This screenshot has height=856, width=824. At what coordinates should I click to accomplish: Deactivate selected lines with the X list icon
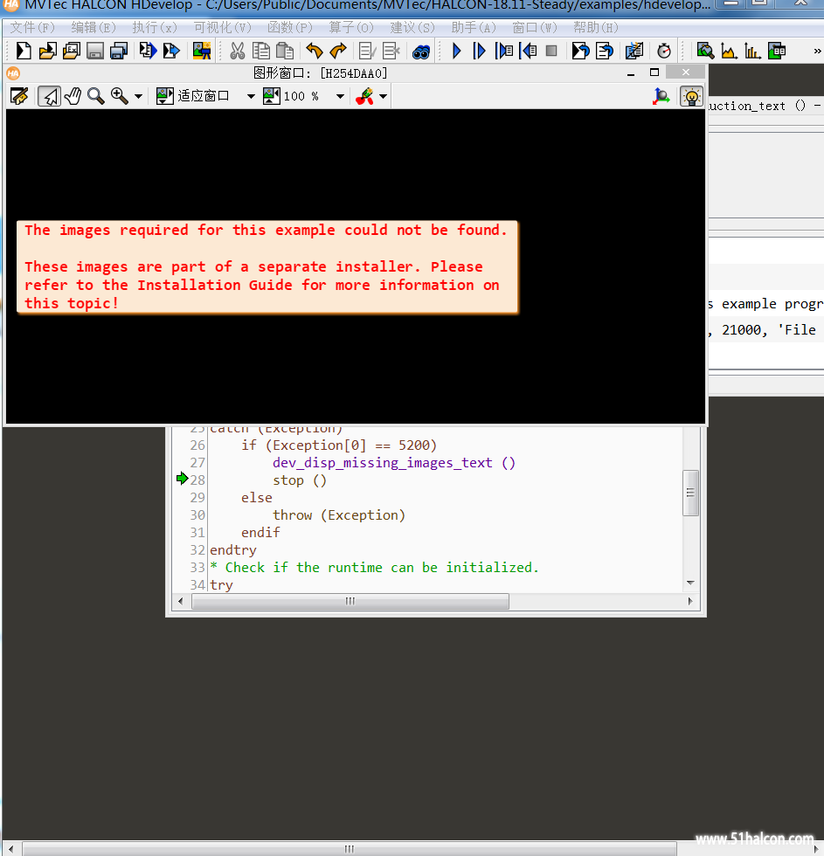pos(391,51)
